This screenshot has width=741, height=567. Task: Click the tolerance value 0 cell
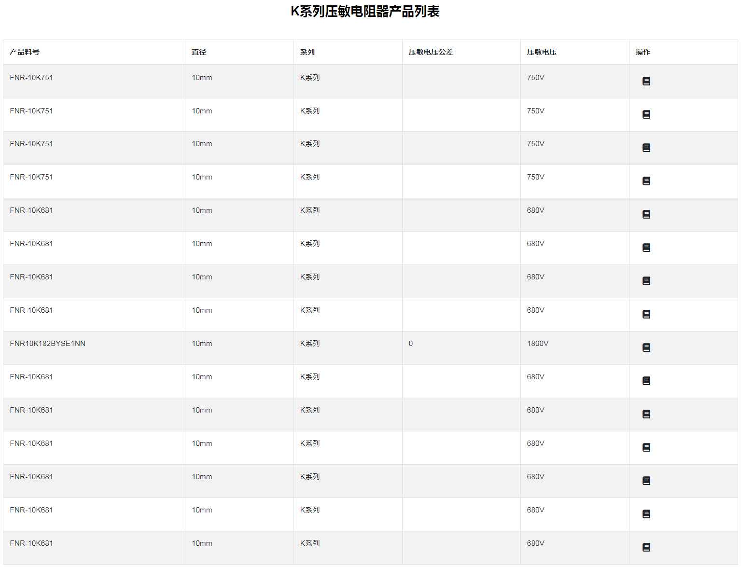click(411, 344)
